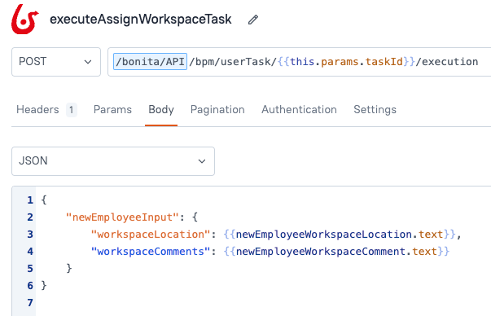Click the this.params.taskId binding in URL
Screen dimensions: 491x316
pos(346,62)
